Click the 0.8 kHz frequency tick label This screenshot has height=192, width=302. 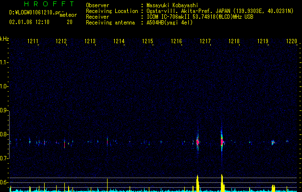coord(4,134)
